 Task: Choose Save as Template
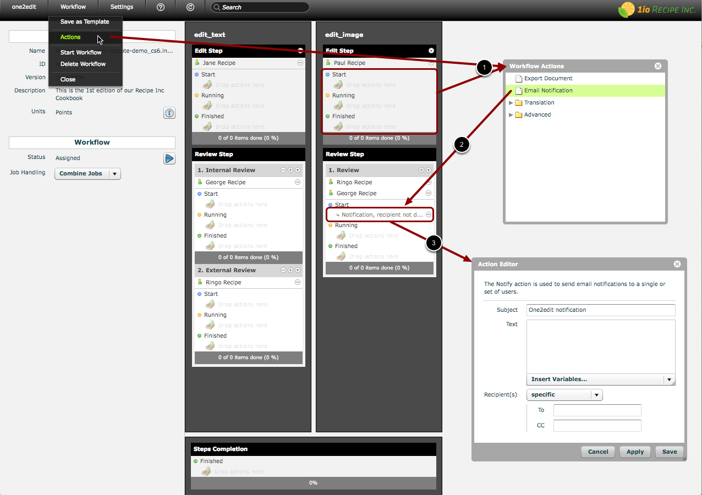click(x=85, y=22)
